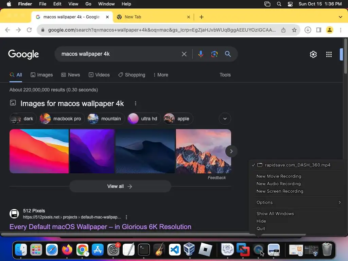Switch to the New Tab tab
348x261 pixels.
pyautogui.click(x=154, y=17)
